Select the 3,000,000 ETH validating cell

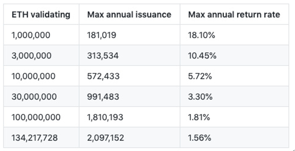31,56
